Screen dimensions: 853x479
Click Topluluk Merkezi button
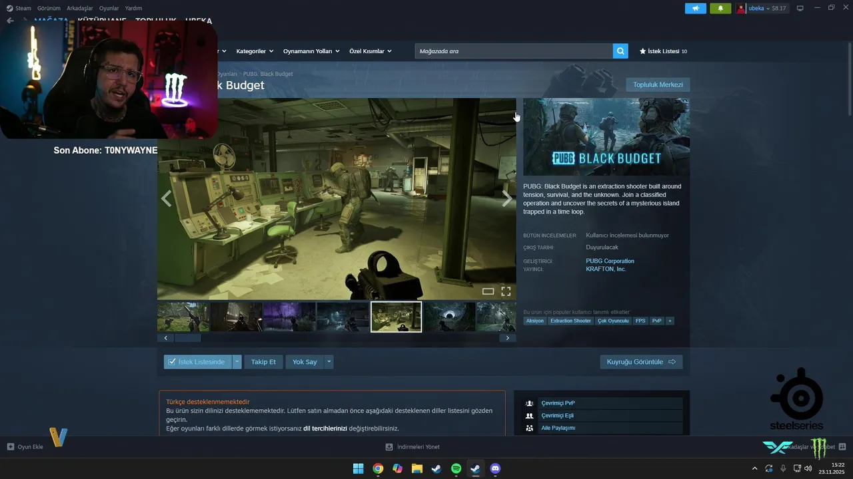click(658, 84)
